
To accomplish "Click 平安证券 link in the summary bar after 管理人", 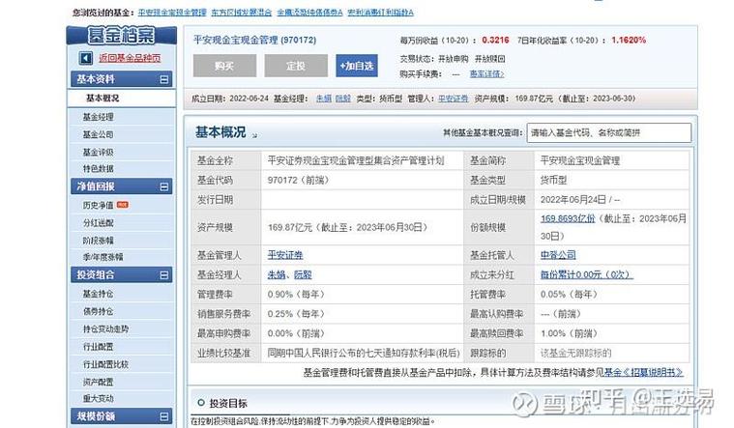I will pyautogui.click(x=454, y=99).
